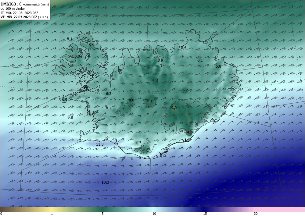Click the 6.5 value label
The height and width of the screenshot is (216, 305).
pos(64,100)
